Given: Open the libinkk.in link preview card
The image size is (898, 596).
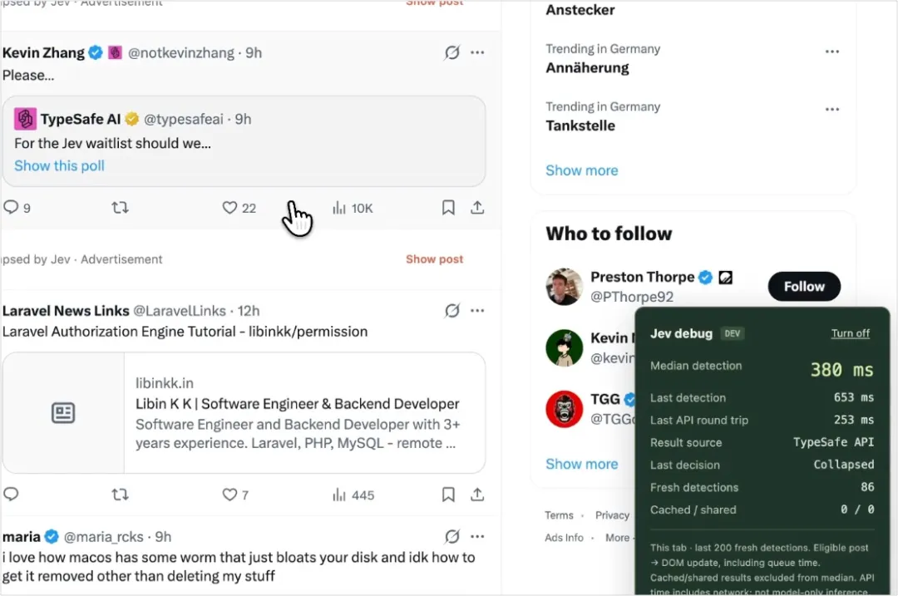Looking at the screenshot, I should (244, 413).
